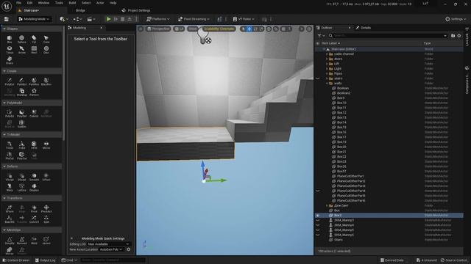Open the Pixel Streaming dropdown
The height and width of the screenshot is (264, 471).
tap(194, 19)
